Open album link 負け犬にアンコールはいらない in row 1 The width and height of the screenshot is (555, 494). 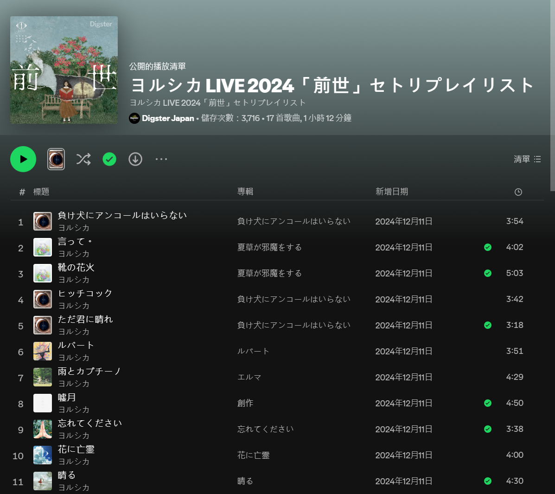(x=294, y=221)
